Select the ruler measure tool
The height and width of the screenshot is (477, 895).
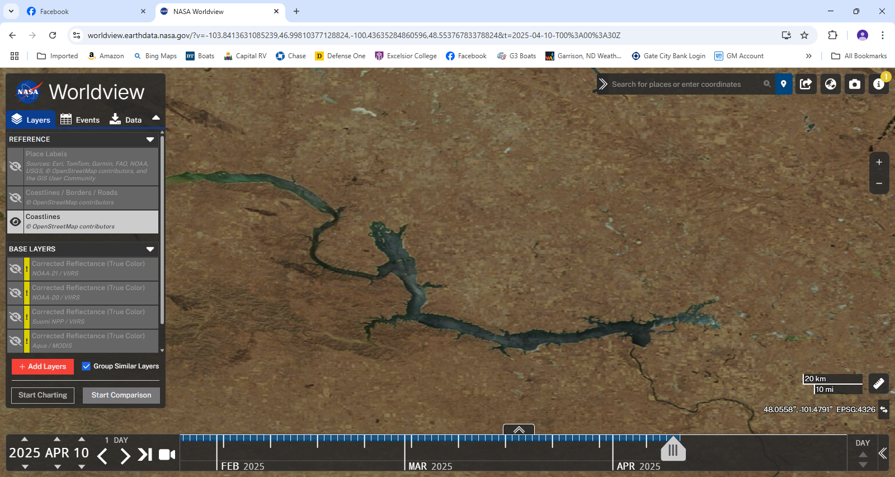click(878, 384)
